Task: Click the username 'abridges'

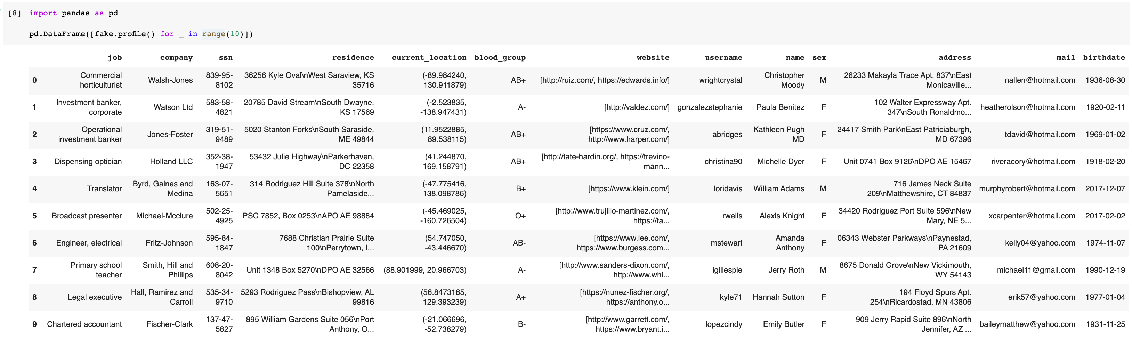Action: (x=727, y=135)
